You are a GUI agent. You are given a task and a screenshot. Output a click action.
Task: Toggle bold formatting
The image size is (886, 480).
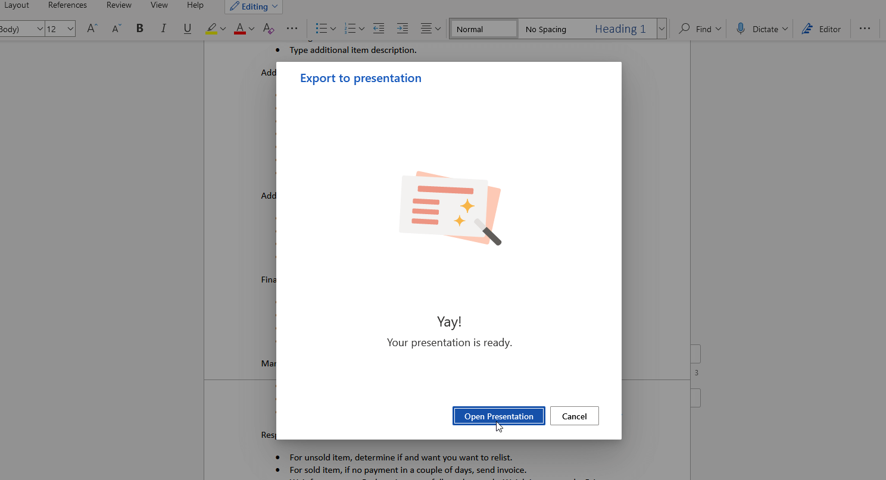(x=140, y=29)
